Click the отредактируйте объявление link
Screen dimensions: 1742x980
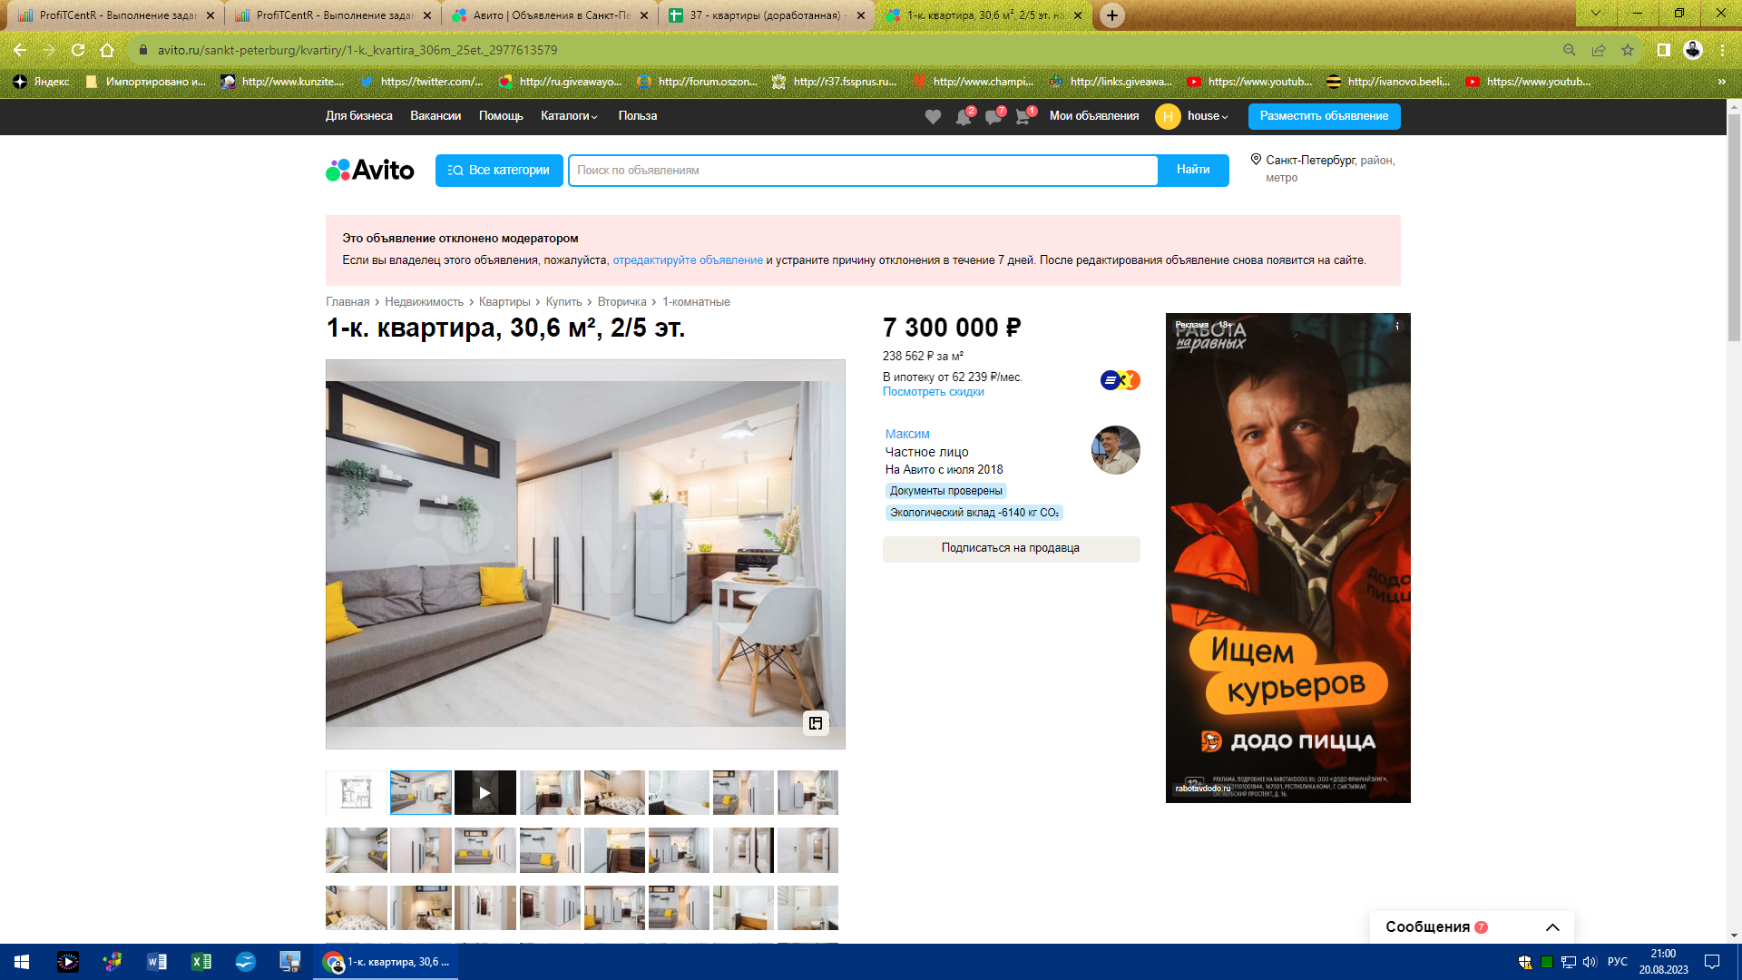pos(688,260)
